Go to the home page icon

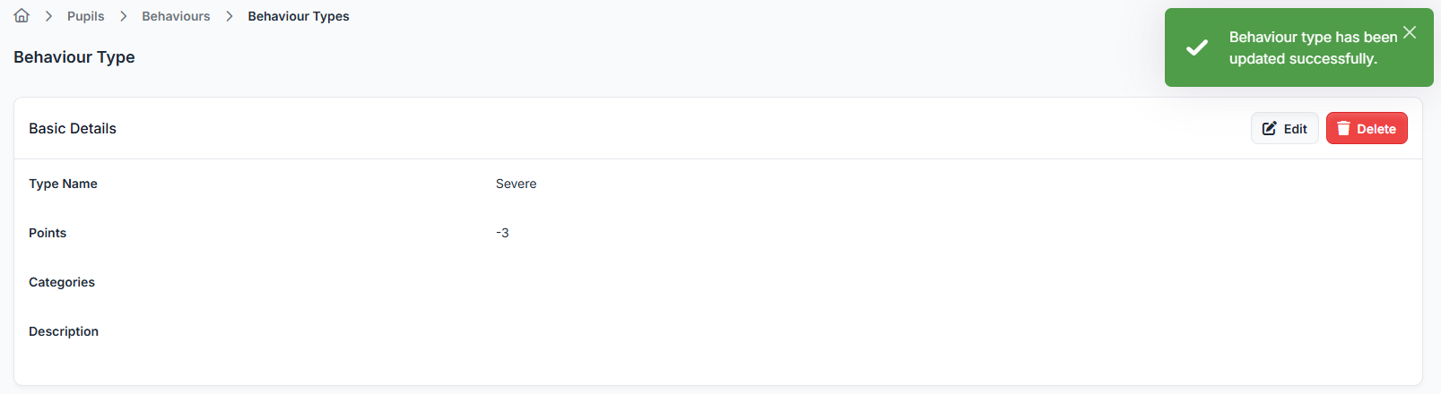pyautogui.click(x=22, y=16)
